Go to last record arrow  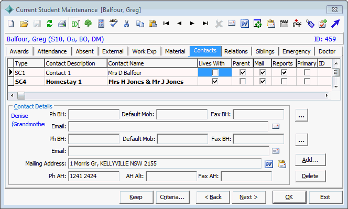coord(205,23)
